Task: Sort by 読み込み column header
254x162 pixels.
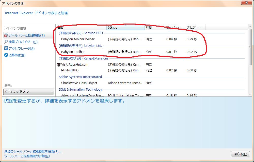Action: 175,27
